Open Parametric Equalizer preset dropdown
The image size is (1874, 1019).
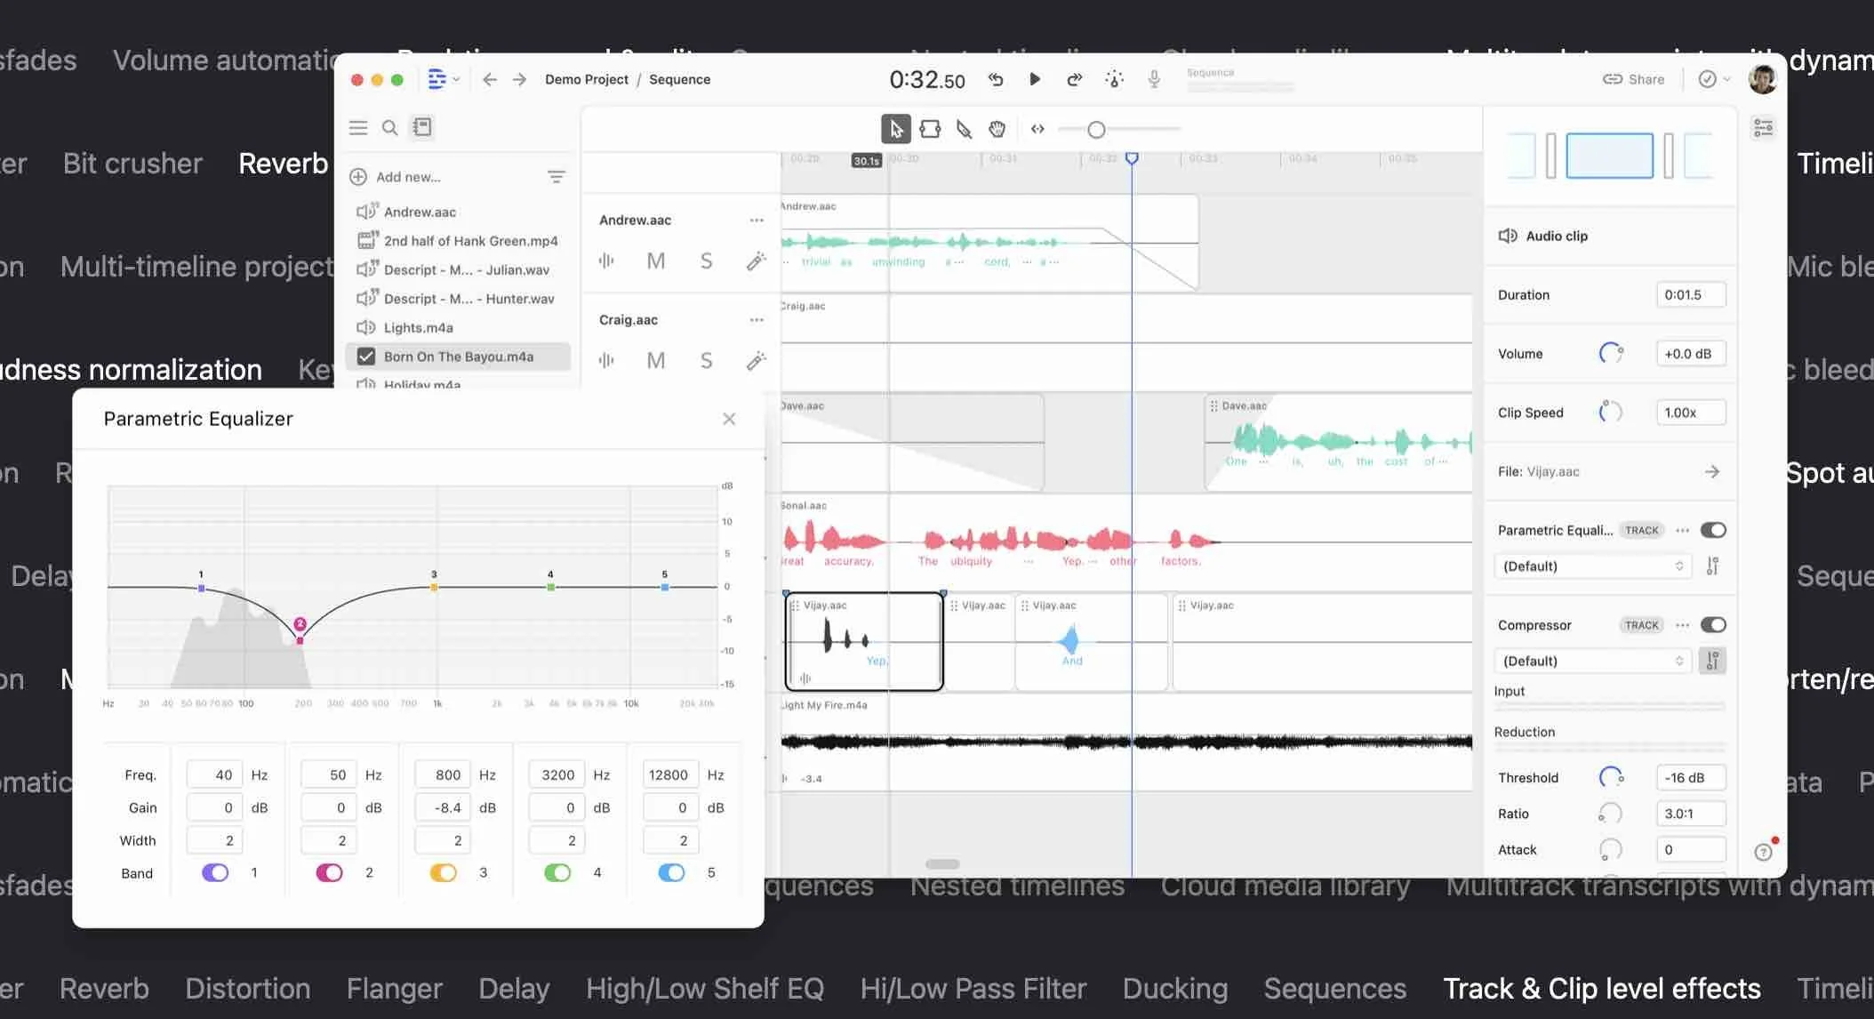coord(1592,566)
